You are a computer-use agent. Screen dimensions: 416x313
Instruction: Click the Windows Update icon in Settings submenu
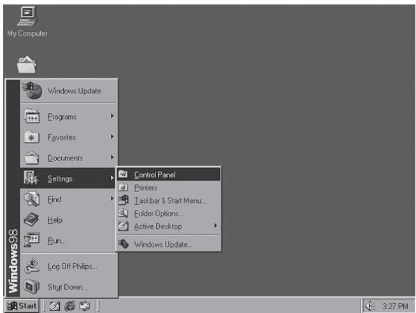(124, 244)
